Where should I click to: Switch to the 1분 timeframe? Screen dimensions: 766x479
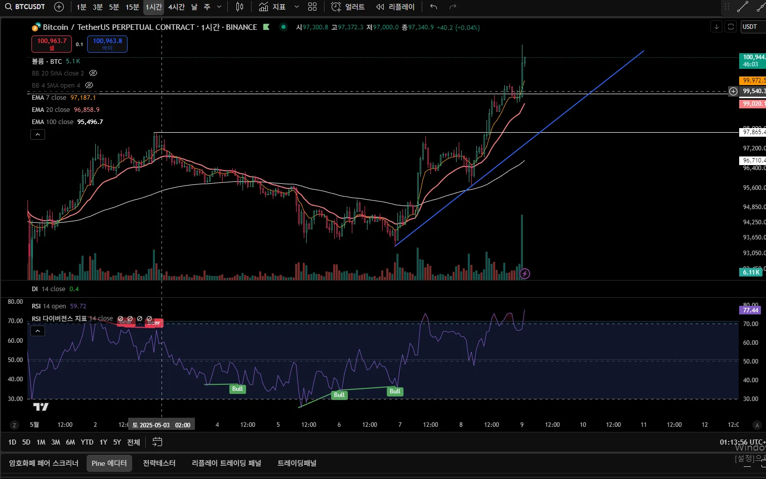coord(82,7)
